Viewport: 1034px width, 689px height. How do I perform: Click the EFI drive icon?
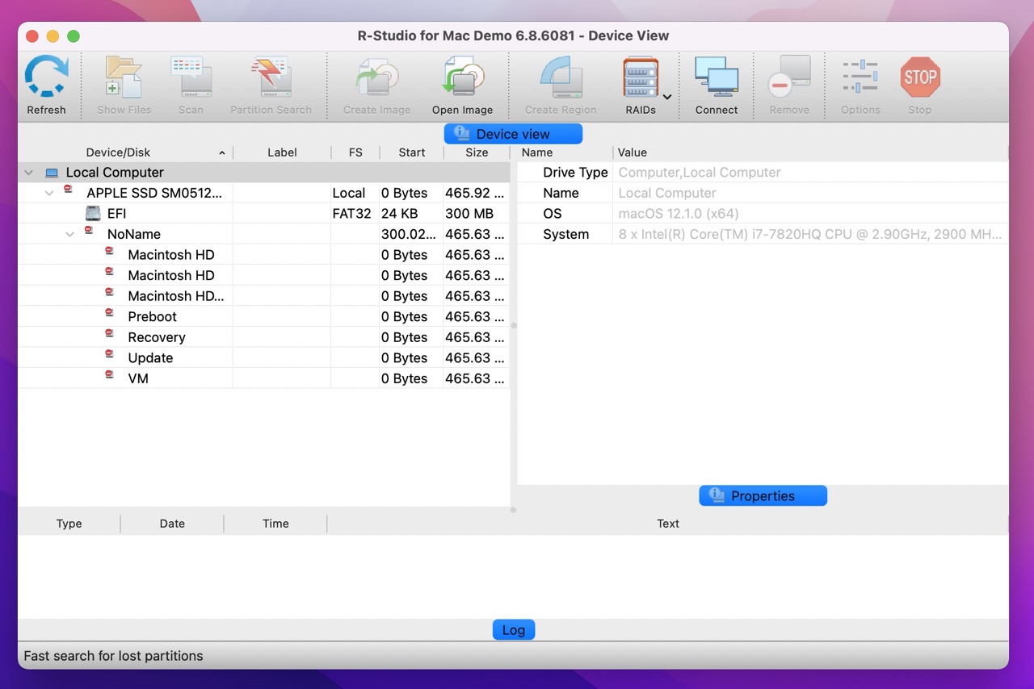[94, 214]
